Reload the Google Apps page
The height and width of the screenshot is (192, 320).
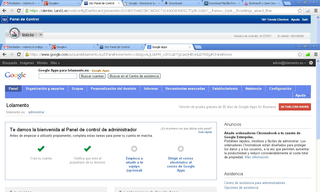19,54
